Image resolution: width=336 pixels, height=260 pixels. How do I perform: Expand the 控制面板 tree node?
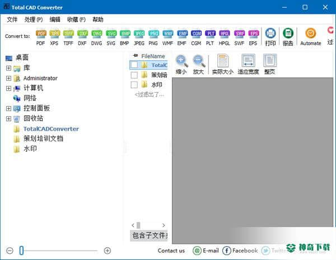point(8,108)
